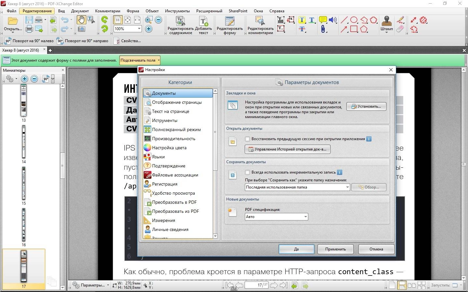The width and height of the screenshot is (468, 292).
Task: Click the Actual Size 1:1 icon
Action: (x=118, y=20)
